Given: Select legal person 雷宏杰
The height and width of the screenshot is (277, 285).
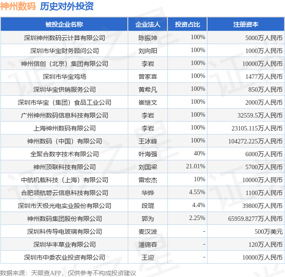Looking at the screenshot, I should pos(148,180).
